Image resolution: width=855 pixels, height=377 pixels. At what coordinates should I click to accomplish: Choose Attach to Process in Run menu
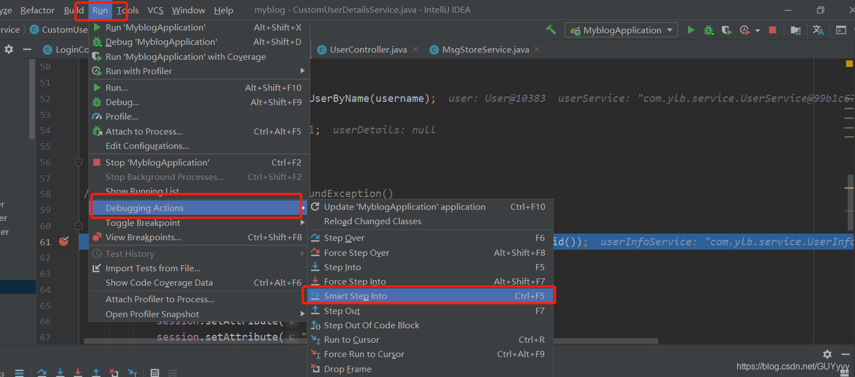point(199,131)
